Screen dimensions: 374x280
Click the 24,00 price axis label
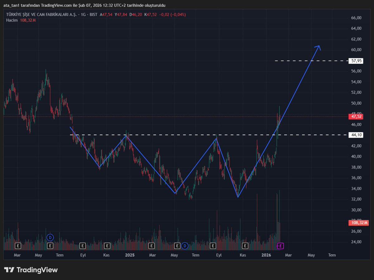(x=356, y=242)
